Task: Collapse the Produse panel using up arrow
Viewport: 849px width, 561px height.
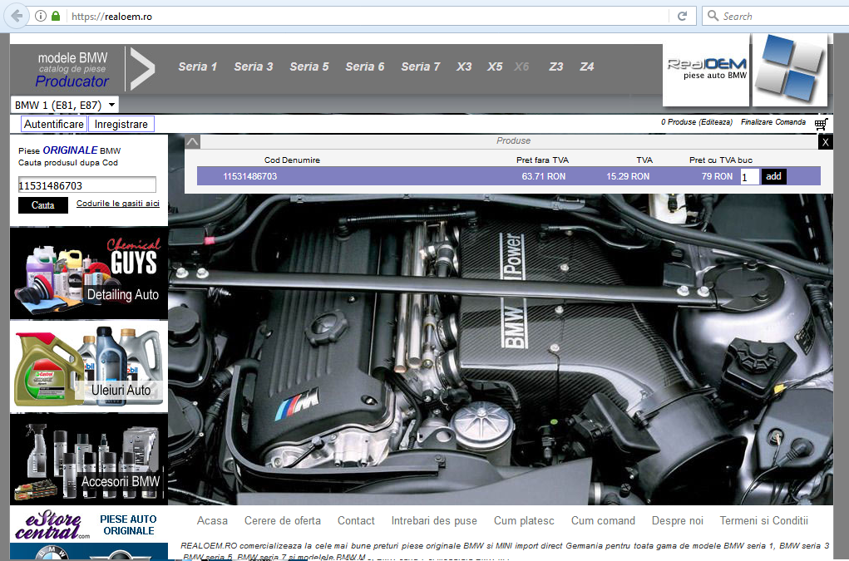Action: point(192,142)
